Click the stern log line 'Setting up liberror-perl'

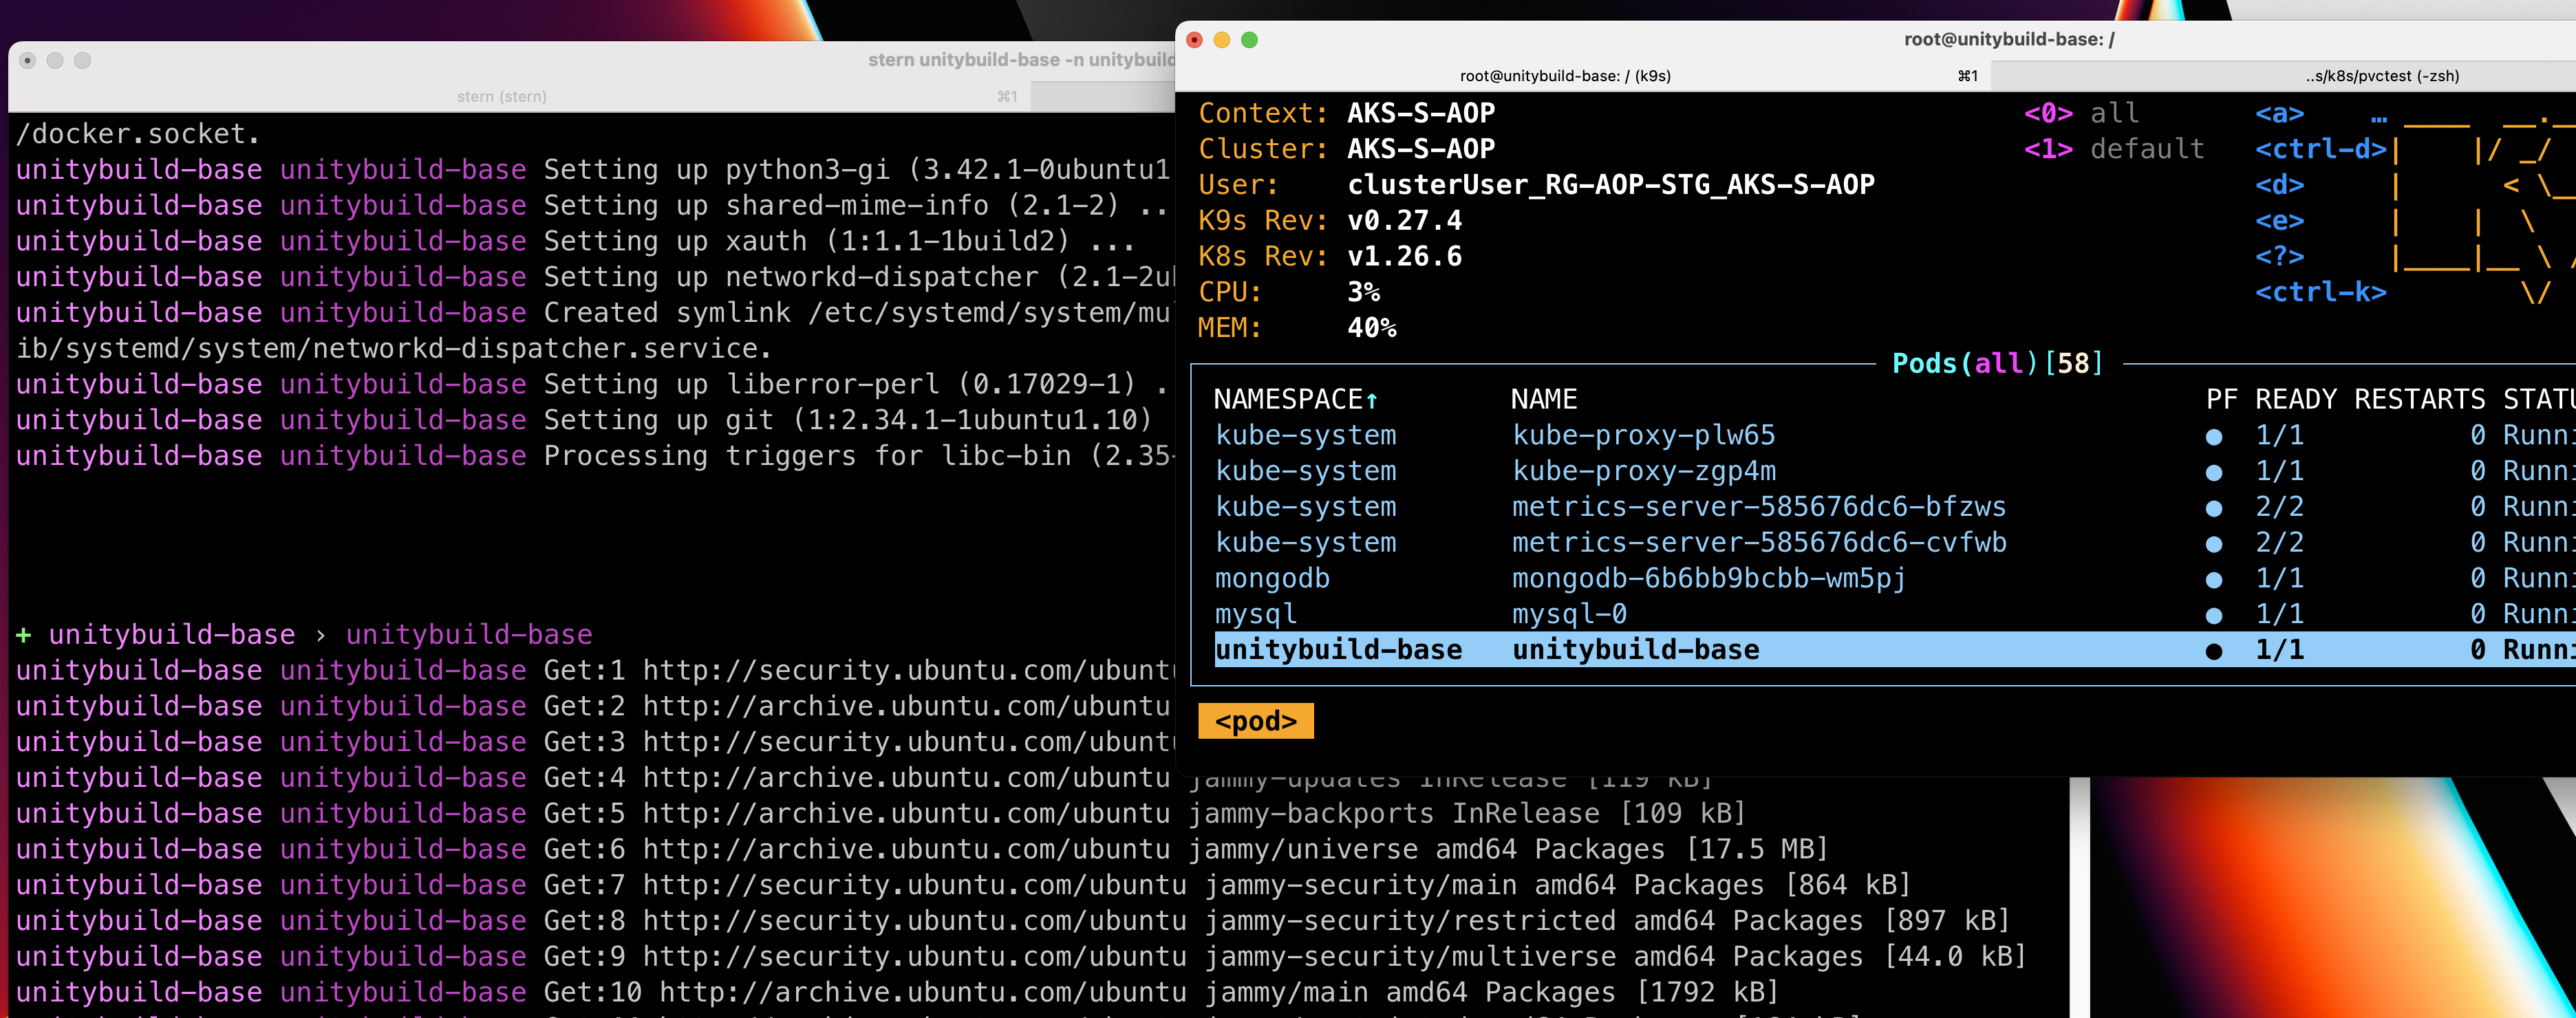[592, 385]
